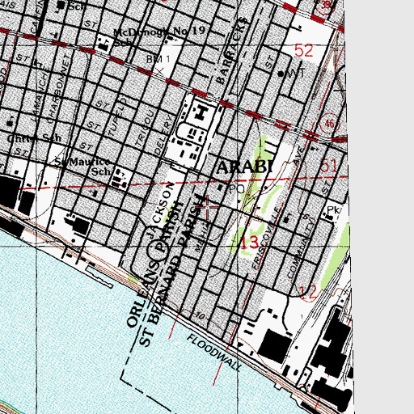Click the red number 51
This screenshot has width=414, height=414.
[x=328, y=166]
